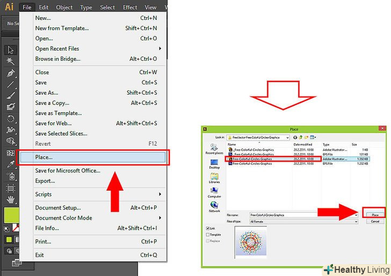Click the Ai application logo
Viewport: 391px width, 276px height.
(x=9, y=7)
